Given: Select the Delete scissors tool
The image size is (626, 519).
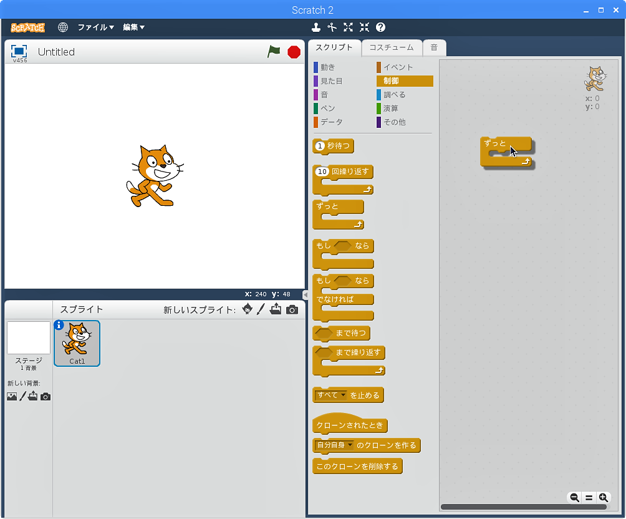Looking at the screenshot, I should click(332, 27).
